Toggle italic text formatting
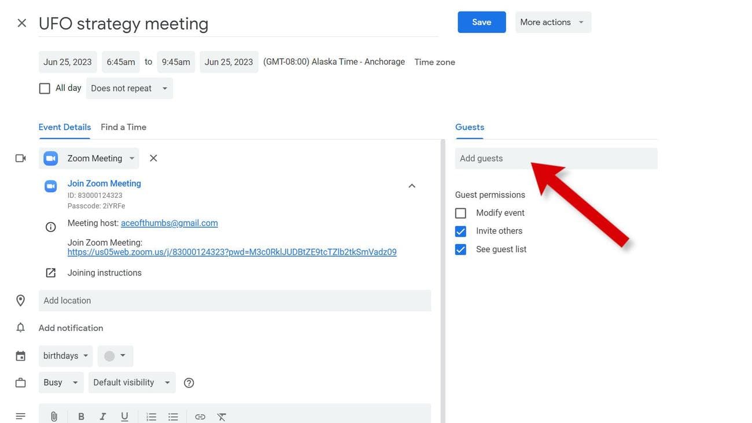752x423 pixels. [x=102, y=417]
